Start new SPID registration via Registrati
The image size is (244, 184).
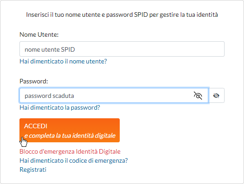tap(33, 169)
